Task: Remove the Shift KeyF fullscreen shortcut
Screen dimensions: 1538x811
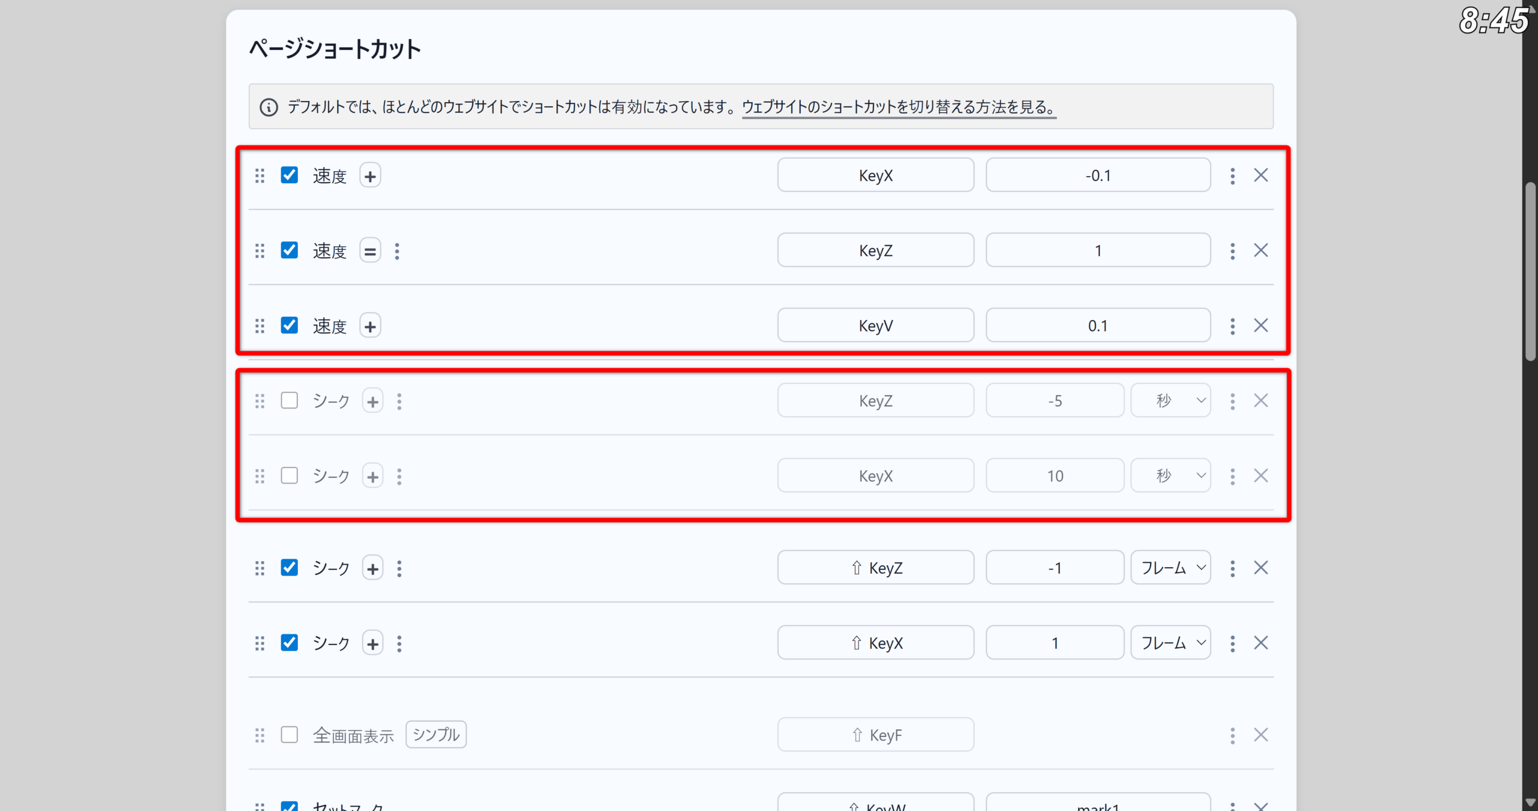Action: [x=1260, y=735]
